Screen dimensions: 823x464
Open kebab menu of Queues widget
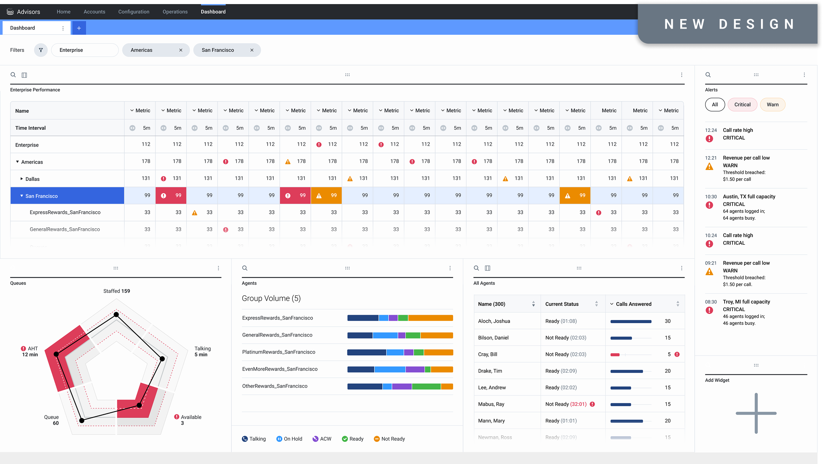(x=218, y=268)
